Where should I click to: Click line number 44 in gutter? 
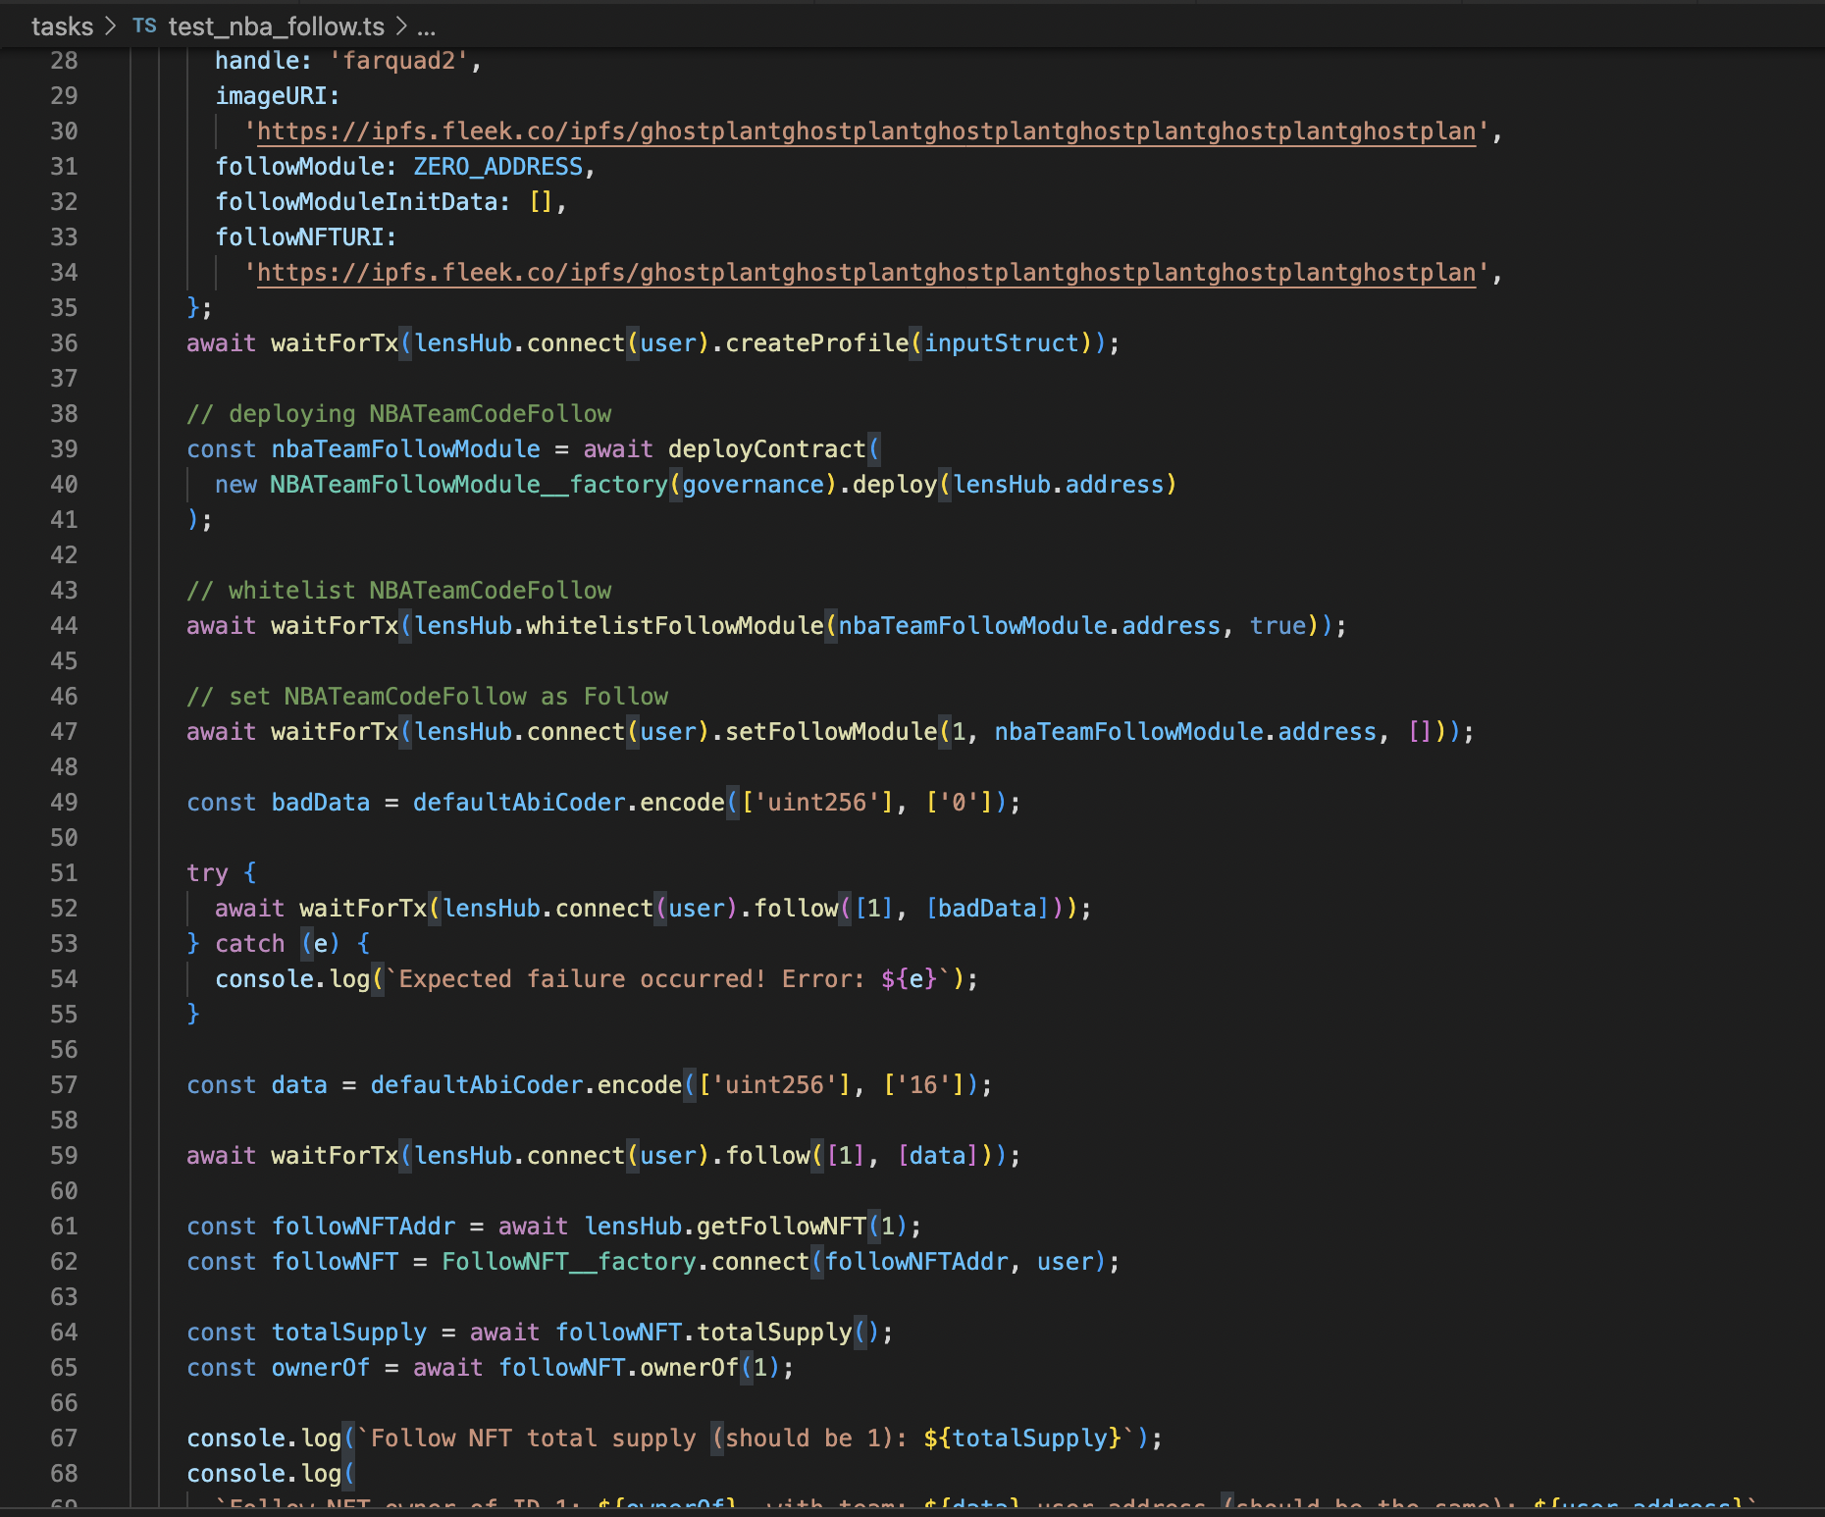(x=64, y=626)
